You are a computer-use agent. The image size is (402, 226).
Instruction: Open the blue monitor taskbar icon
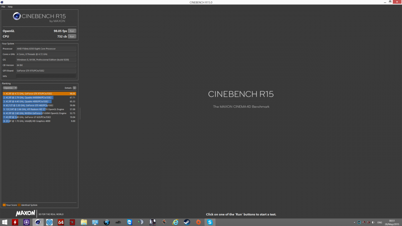(x=95, y=222)
